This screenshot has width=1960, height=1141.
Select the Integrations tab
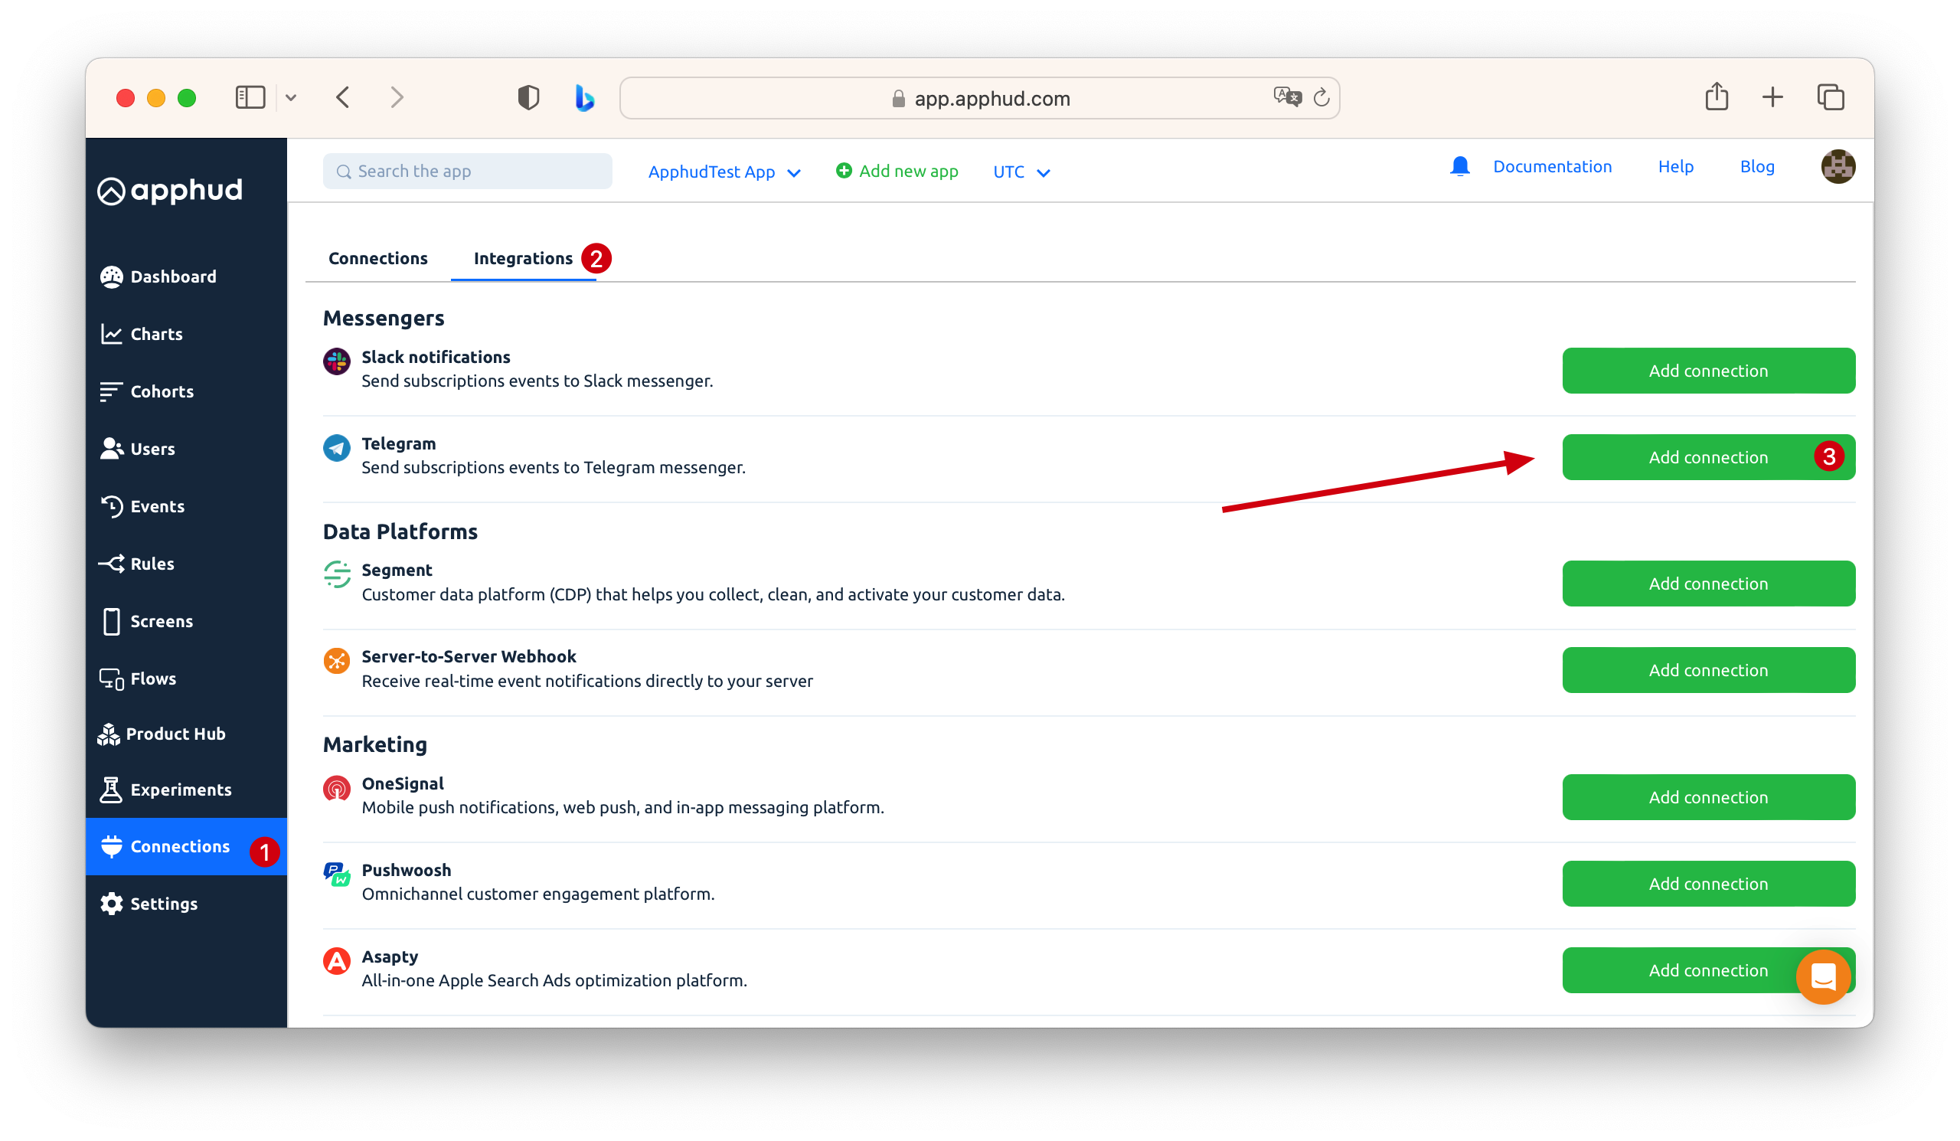(524, 258)
